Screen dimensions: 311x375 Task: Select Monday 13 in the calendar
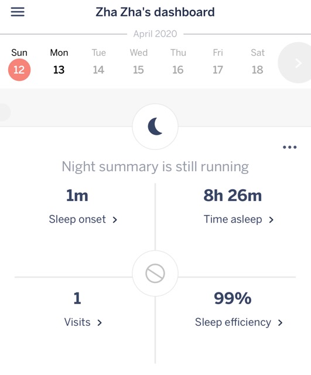59,70
